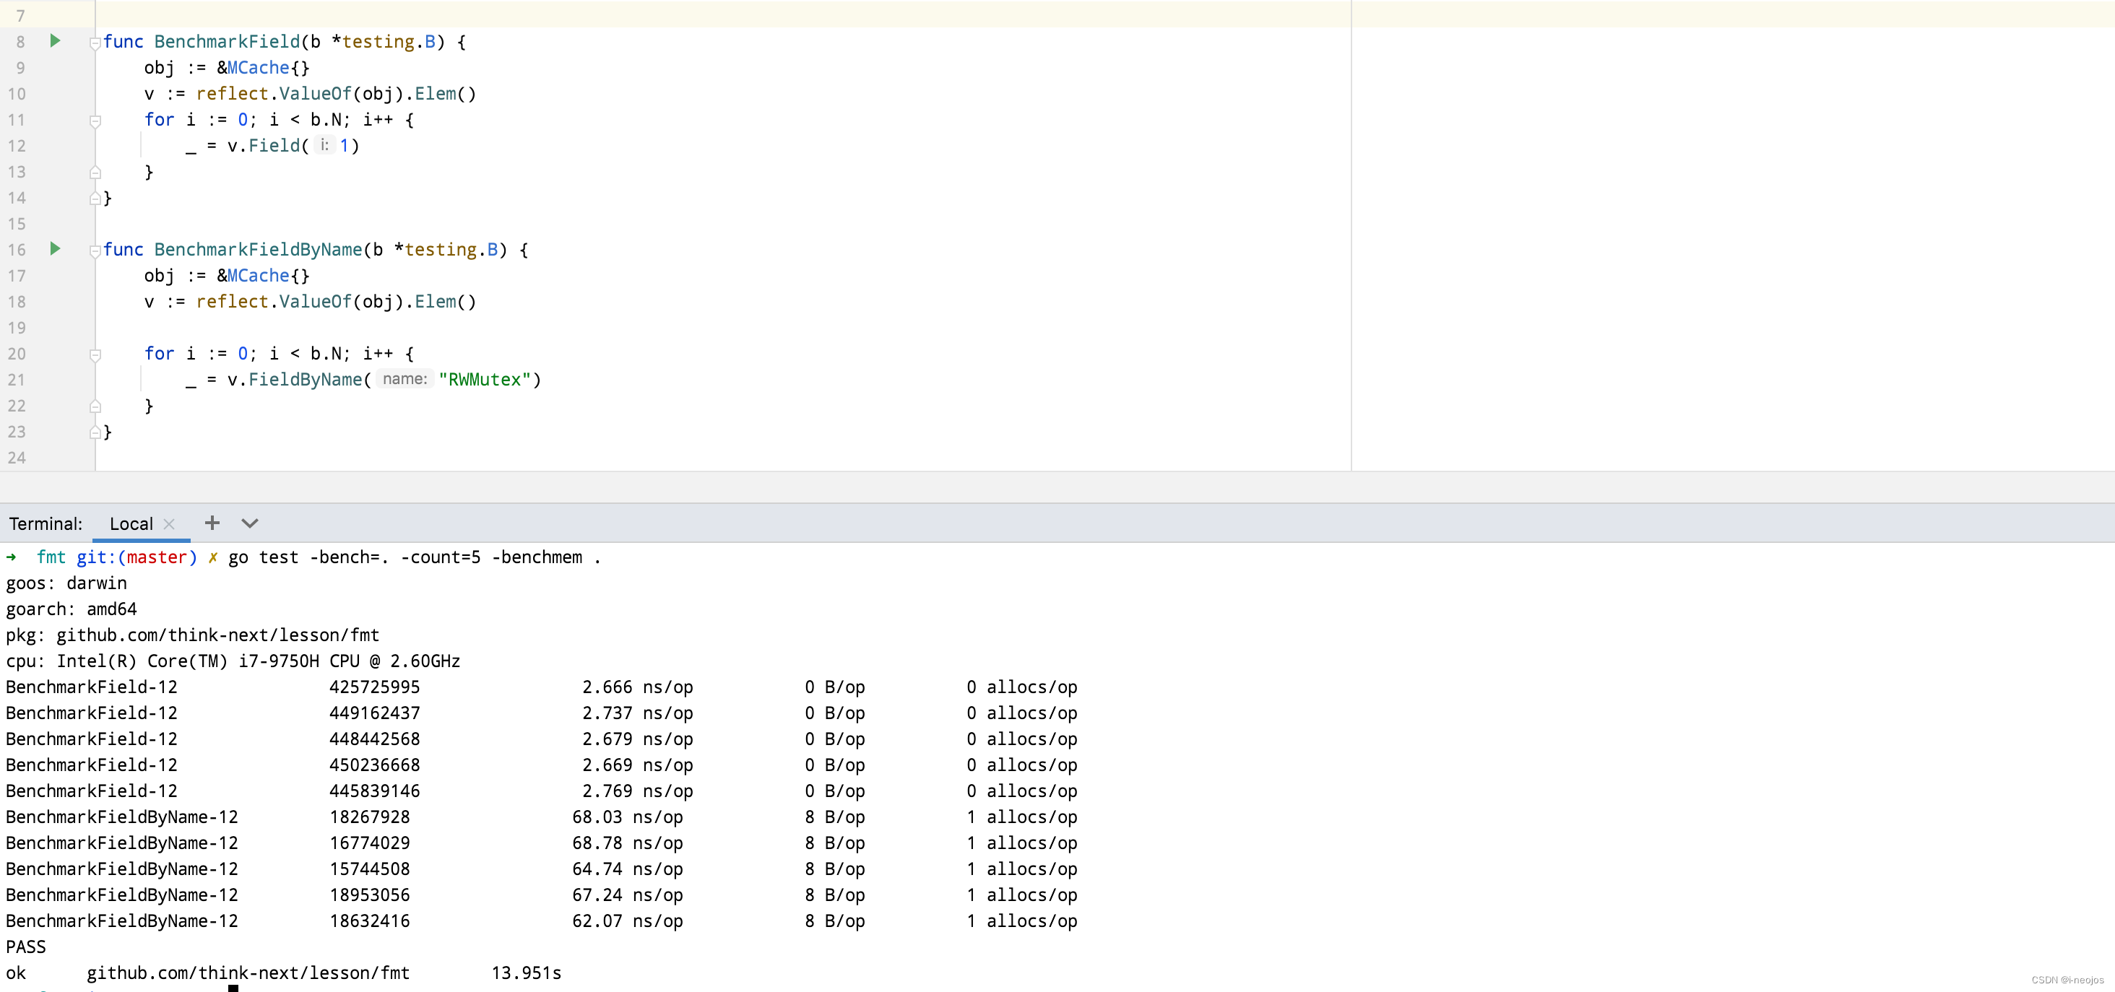Click testing.B type on line 16
This screenshot has height=992, width=2115.
pyautogui.click(x=451, y=249)
